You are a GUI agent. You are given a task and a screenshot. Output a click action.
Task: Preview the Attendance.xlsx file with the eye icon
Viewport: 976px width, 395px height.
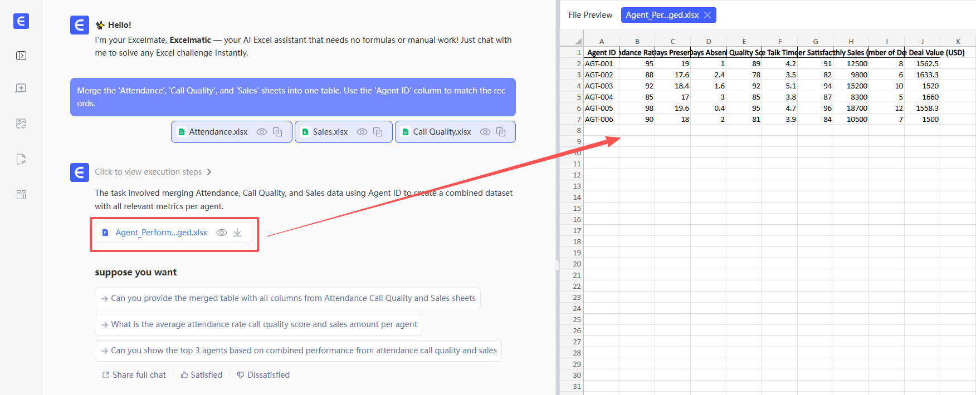click(261, 132)
